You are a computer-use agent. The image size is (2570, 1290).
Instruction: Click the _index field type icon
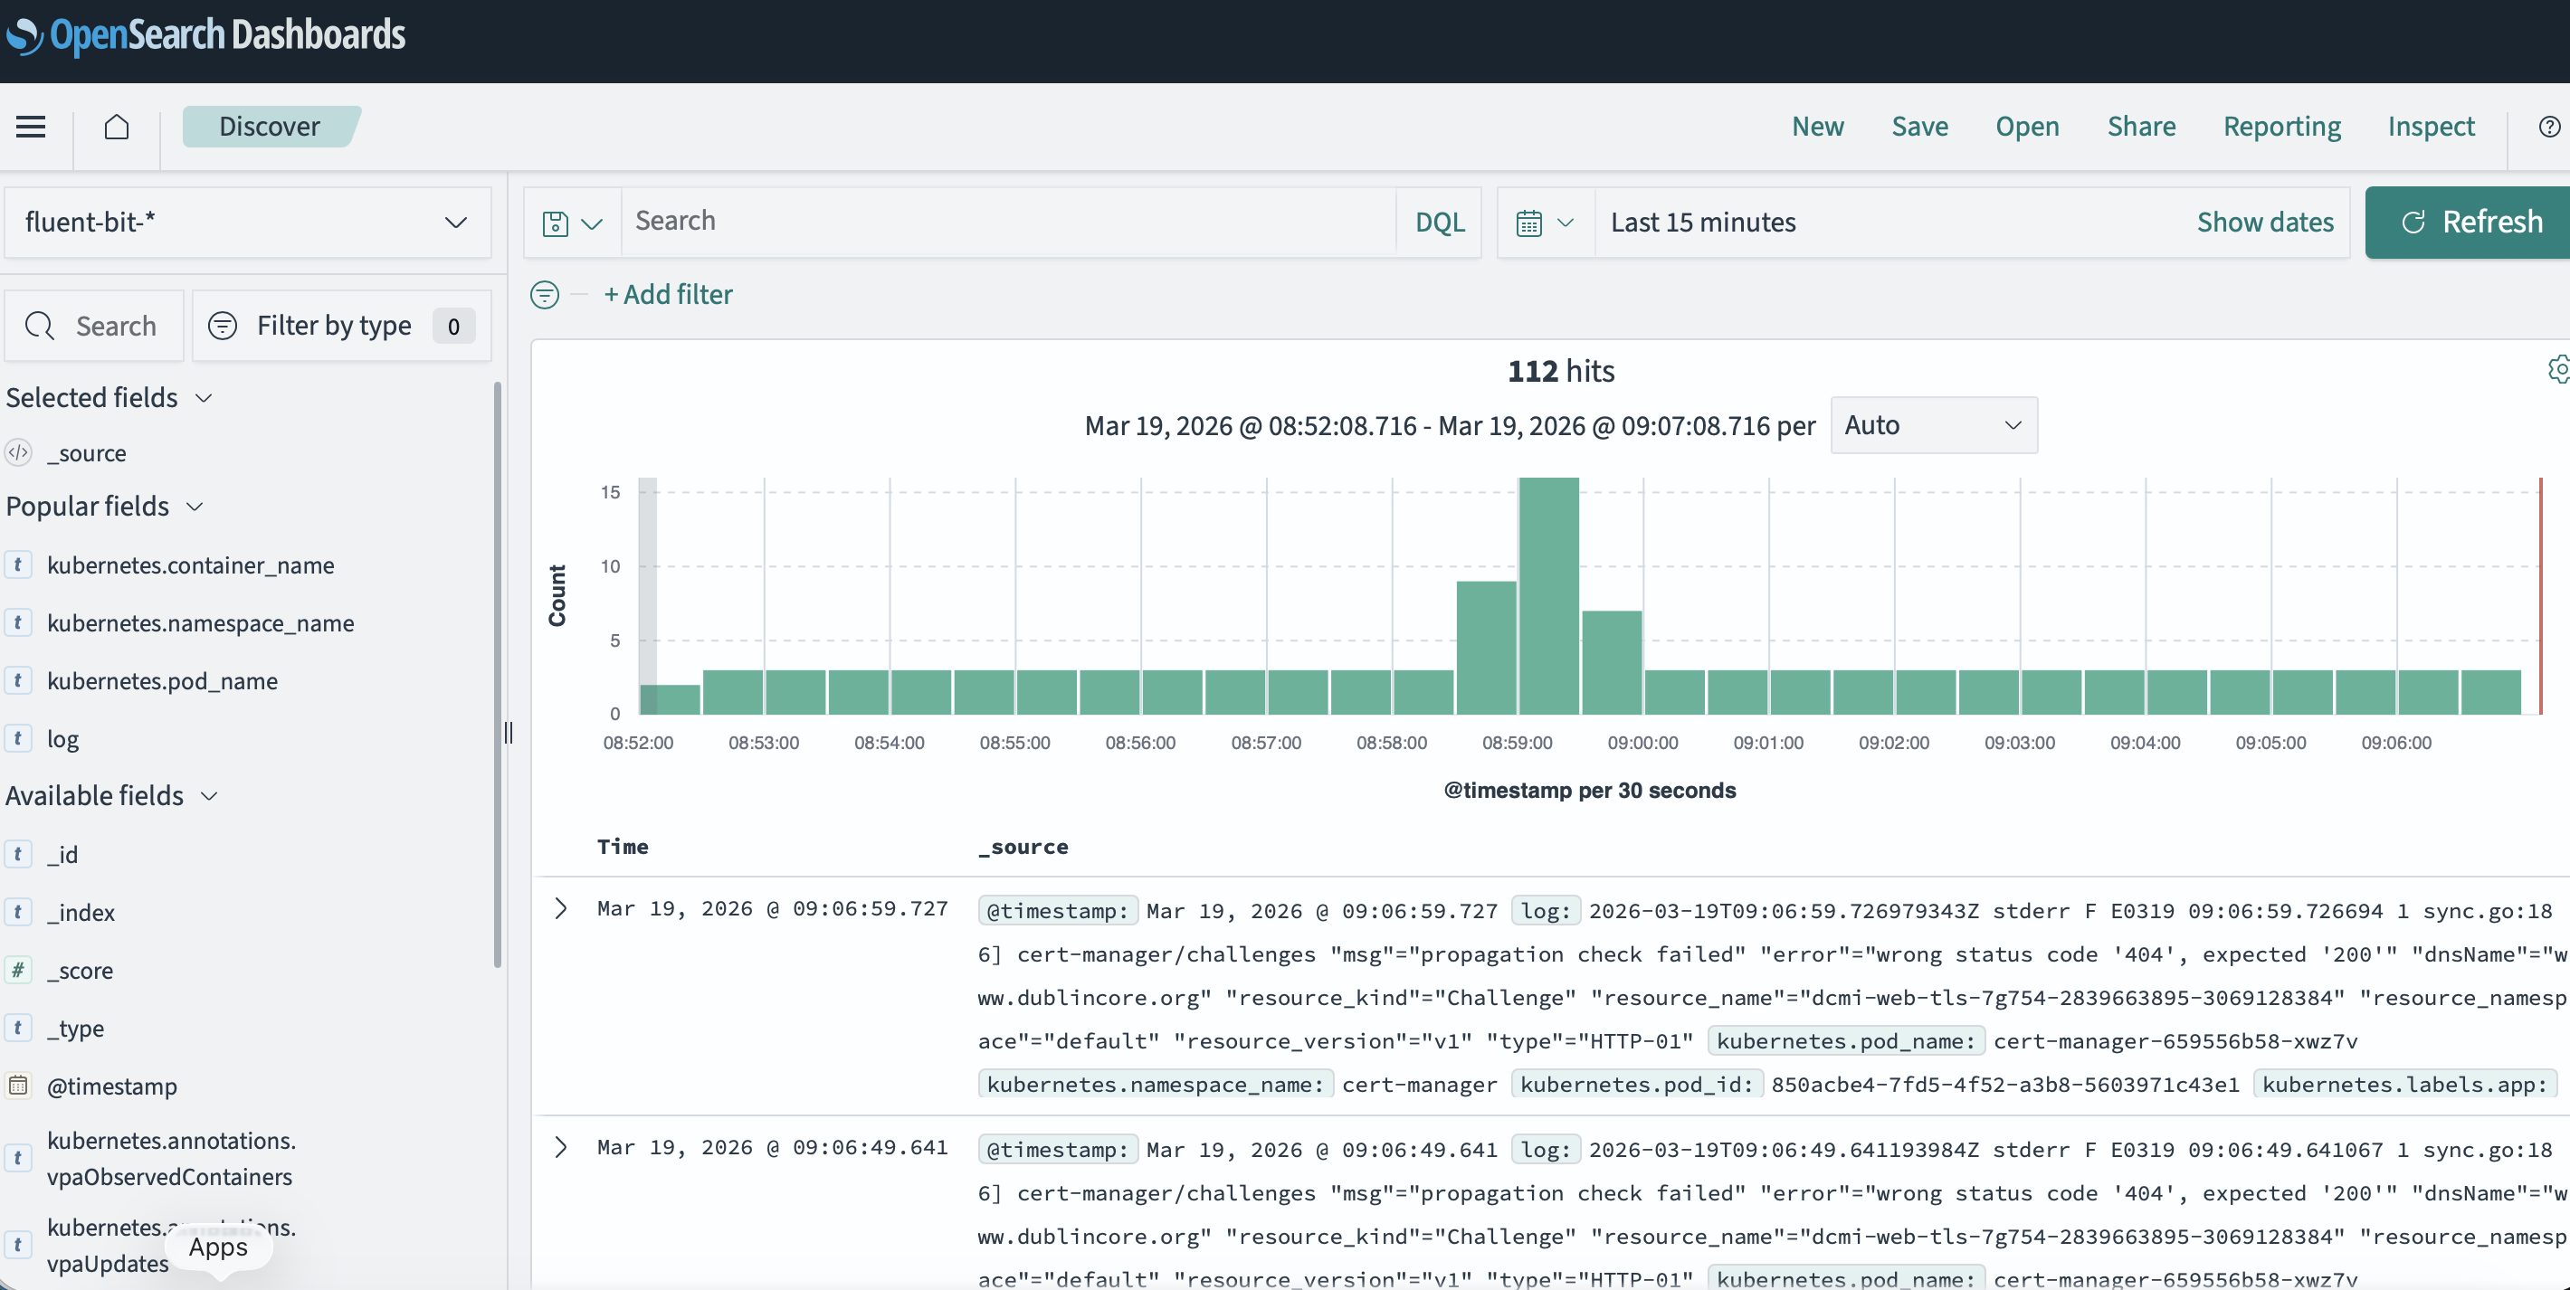pyautogui.click(x=18, y=912)
